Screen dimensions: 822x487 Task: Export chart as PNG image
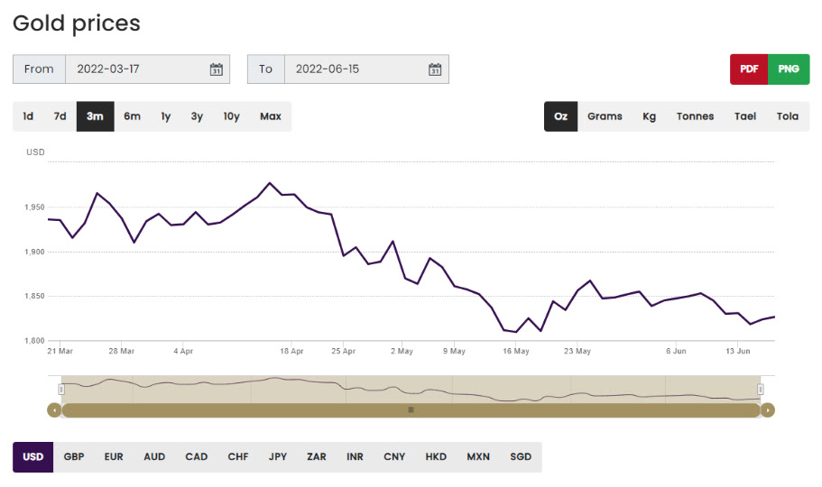point(789,69)
